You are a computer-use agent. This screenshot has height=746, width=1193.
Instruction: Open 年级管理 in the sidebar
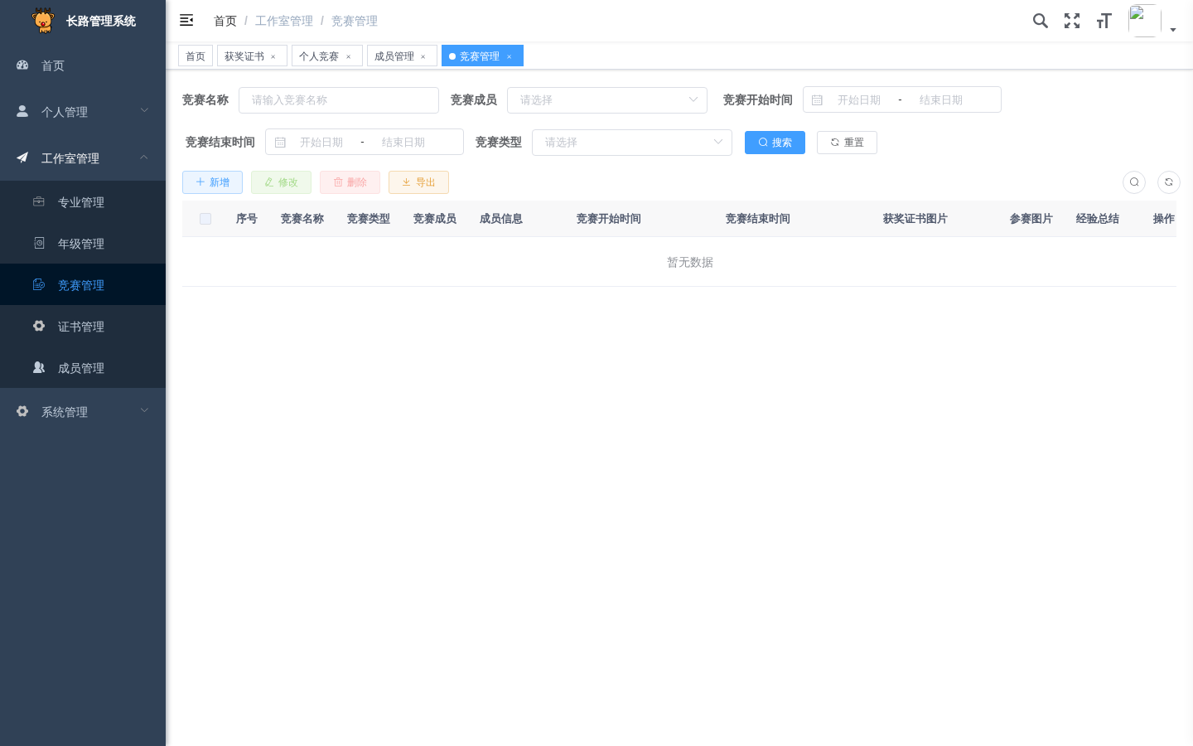point(83,243)
